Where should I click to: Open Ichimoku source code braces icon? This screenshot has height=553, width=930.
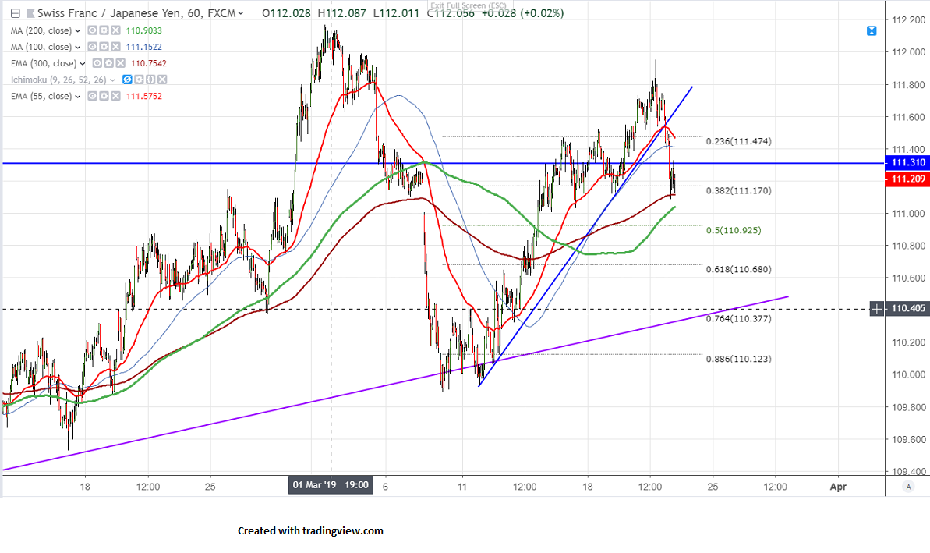pyautogui.click(x=150, y=80)
